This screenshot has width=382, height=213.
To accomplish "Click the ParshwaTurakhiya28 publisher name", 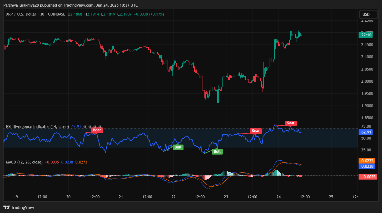I will pos(21,5).
